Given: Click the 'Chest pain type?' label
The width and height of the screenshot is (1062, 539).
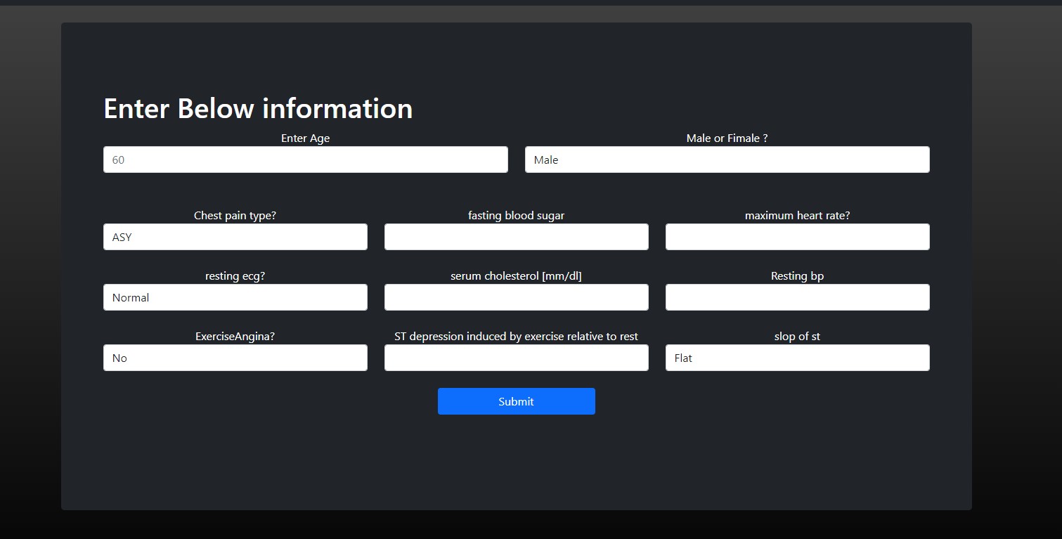Looking at the screenshot, I should [235, 216].
